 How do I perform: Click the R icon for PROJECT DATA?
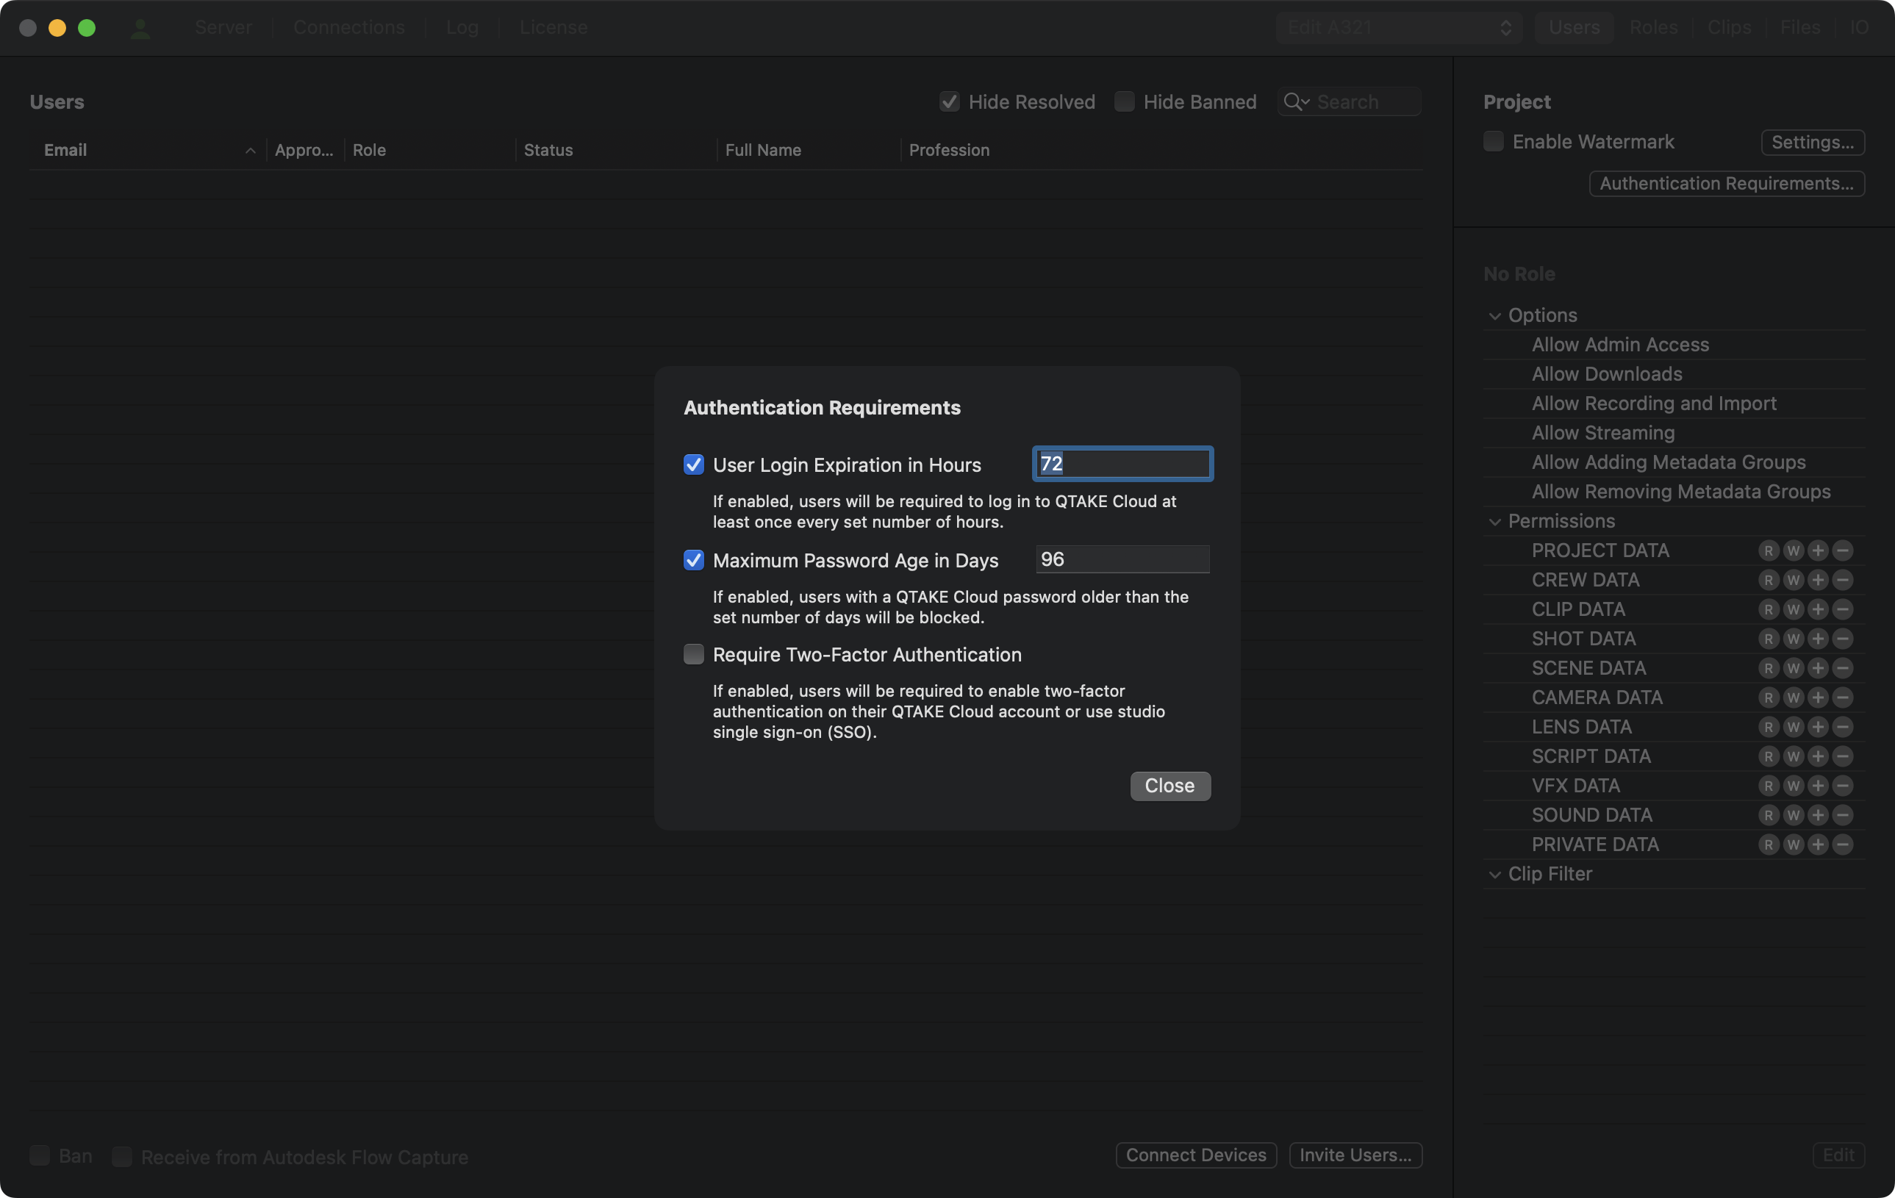(1769, 550)
